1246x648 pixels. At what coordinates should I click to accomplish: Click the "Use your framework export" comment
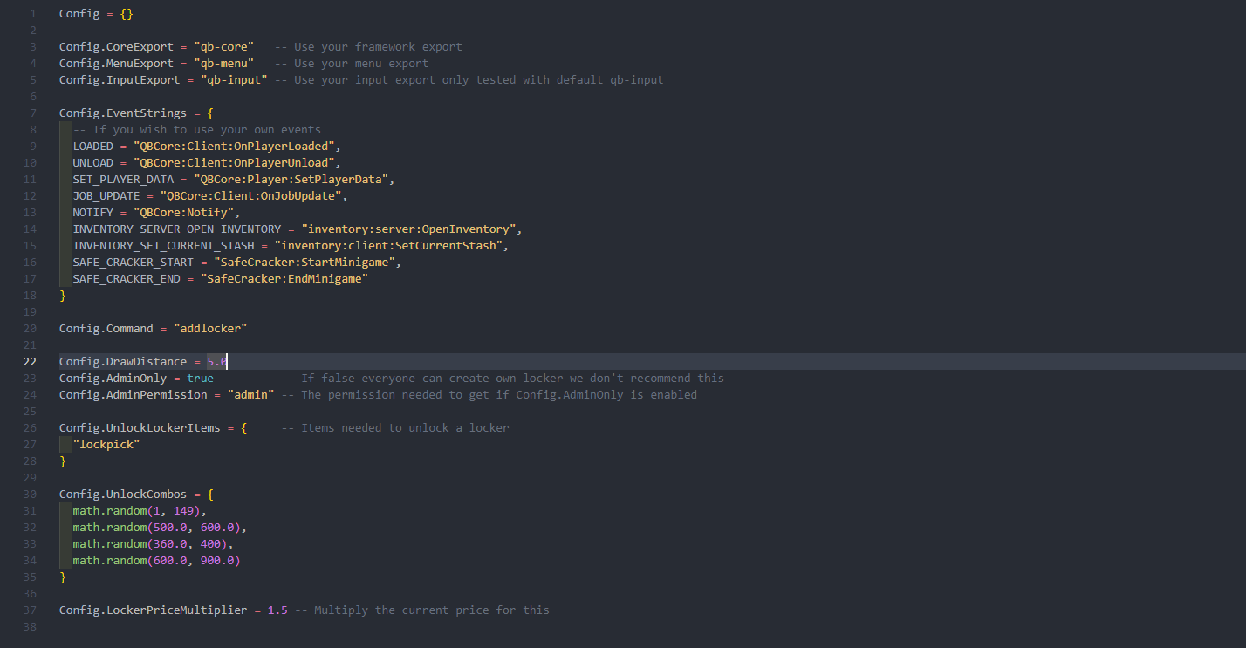click(x=368, y=47)
